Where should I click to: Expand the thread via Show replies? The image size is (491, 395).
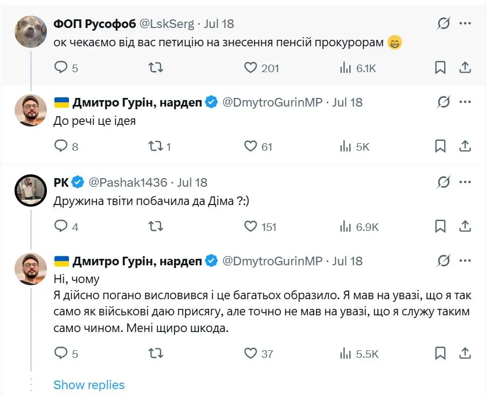(x=89, y=385)
